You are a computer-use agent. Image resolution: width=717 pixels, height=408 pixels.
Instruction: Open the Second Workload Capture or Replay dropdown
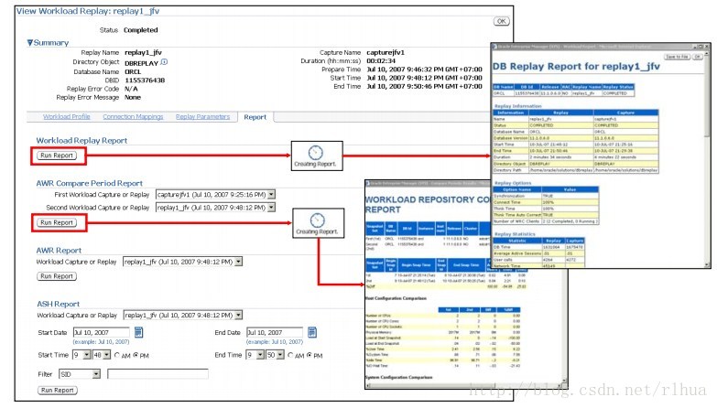click(x=271, y=208)
